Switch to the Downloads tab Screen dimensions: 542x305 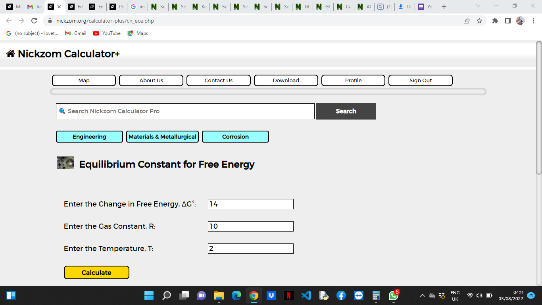tap(406, 7)
